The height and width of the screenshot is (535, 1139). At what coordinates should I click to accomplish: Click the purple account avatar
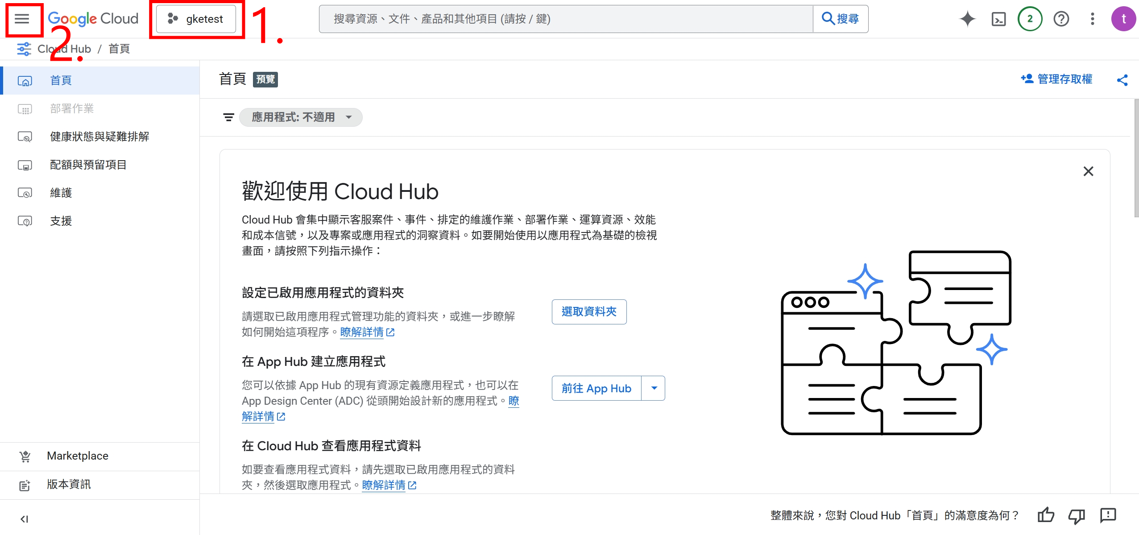[x=1123, y=19]
